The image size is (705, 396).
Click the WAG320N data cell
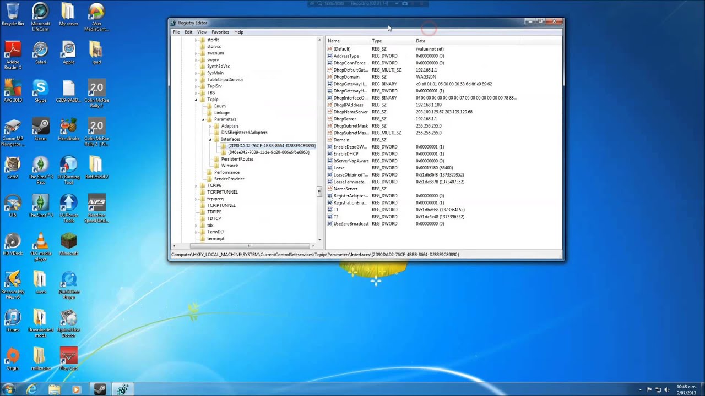[426, 77]
